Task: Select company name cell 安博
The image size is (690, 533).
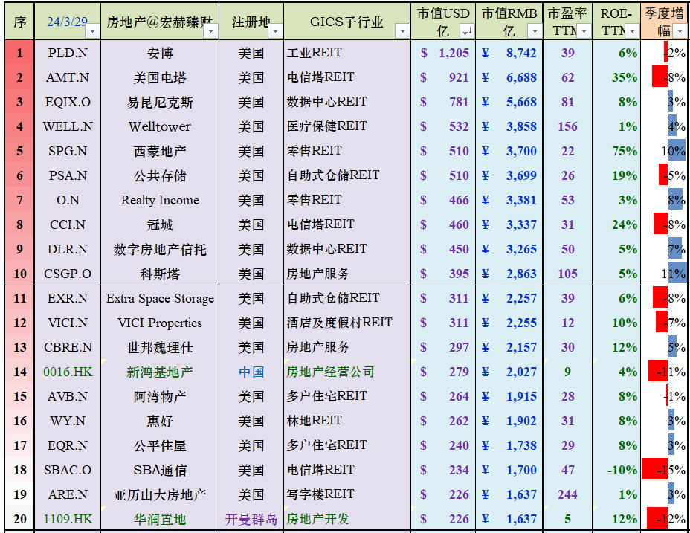Action: pos(160,53)
